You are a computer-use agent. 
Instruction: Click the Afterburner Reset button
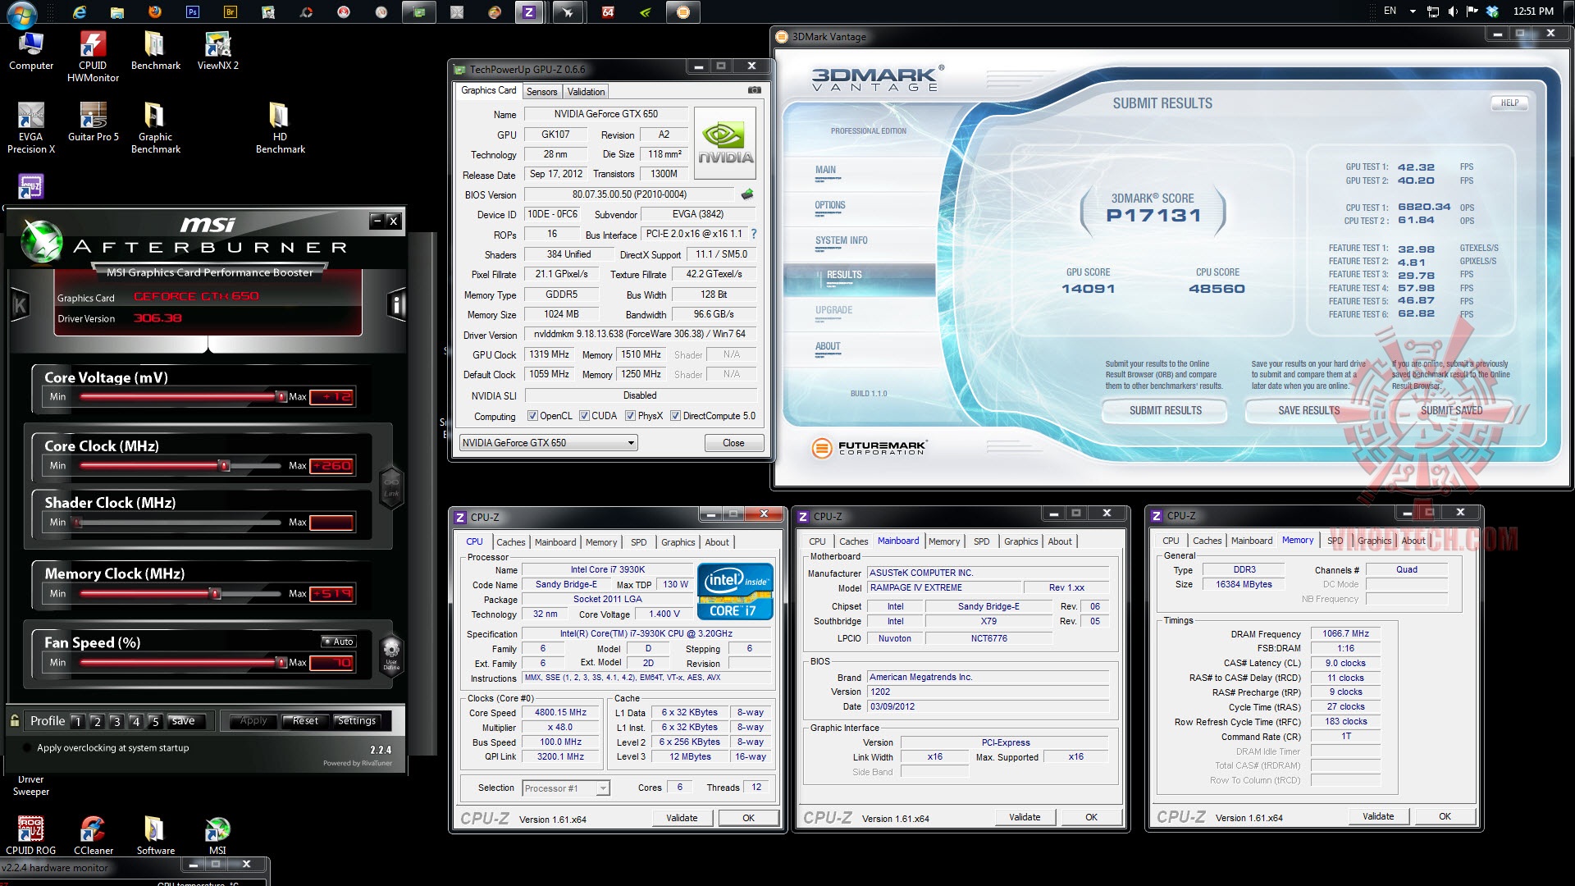(305, 721)
